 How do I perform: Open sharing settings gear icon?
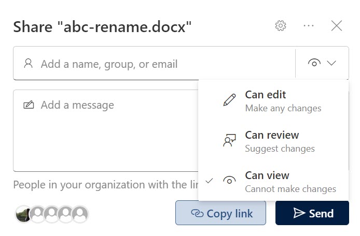281,26
